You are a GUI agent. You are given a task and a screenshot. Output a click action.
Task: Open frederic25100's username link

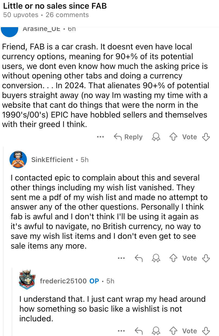click(x=63, y=281)
